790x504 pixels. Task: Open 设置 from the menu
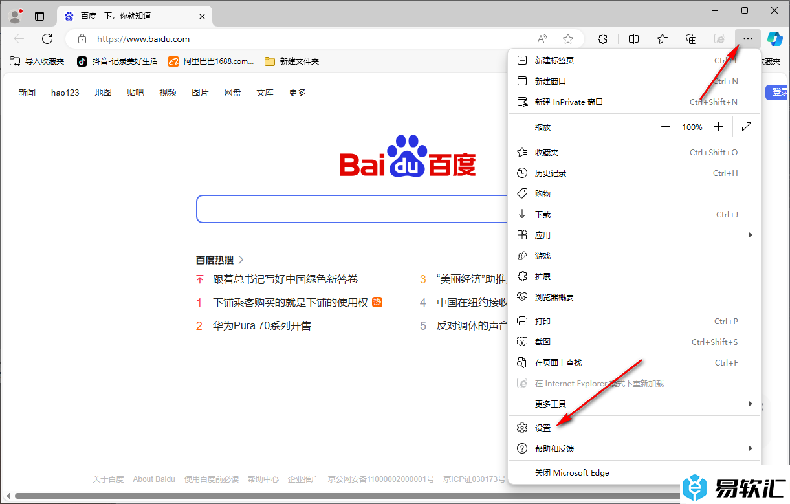(635, 428)
